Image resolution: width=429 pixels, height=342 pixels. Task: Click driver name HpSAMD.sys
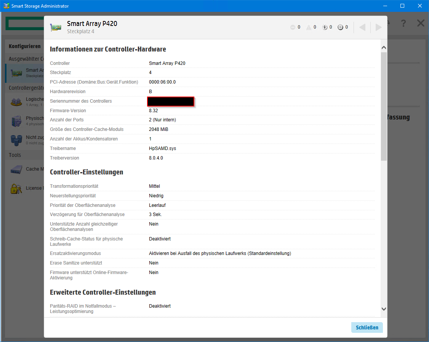coord(163,148)
